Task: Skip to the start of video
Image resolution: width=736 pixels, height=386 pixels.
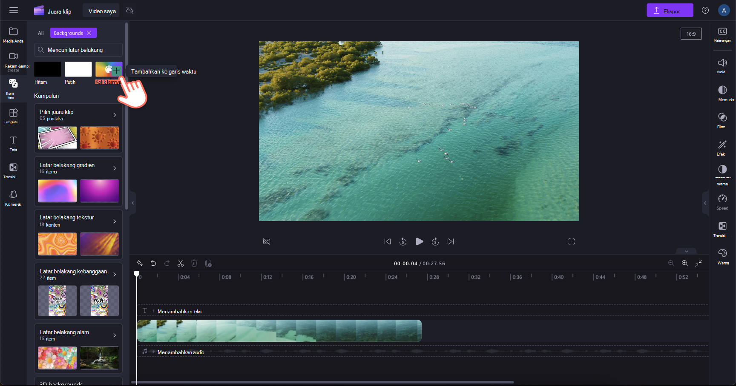Action: click(x=388, y=241)
